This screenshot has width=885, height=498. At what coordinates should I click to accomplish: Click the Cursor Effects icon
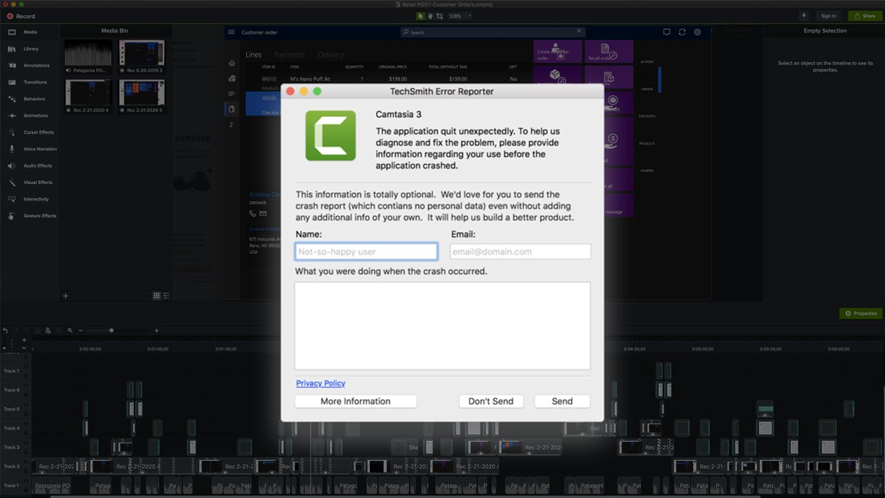[11, 132]
